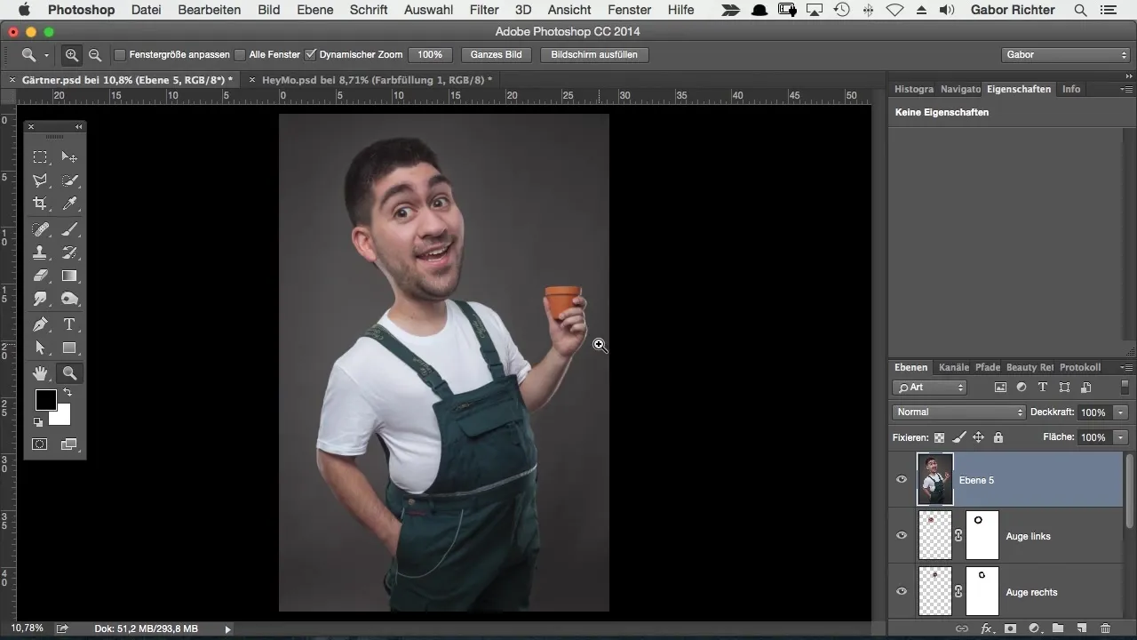1137x640 pixels.
Task: Click the zoom out mode icon
Action: [x=94, y=55]
